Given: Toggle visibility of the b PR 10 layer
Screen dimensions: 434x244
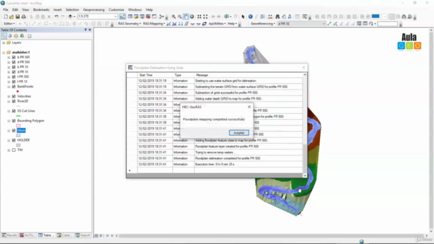Looking at the screenshot, I should coord(14,67).
